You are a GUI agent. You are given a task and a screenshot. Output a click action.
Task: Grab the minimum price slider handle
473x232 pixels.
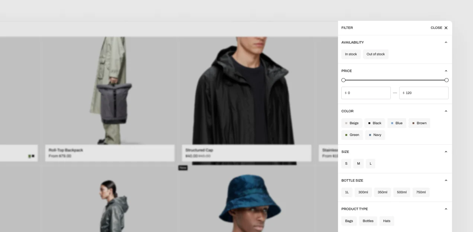tap(343, 80)
